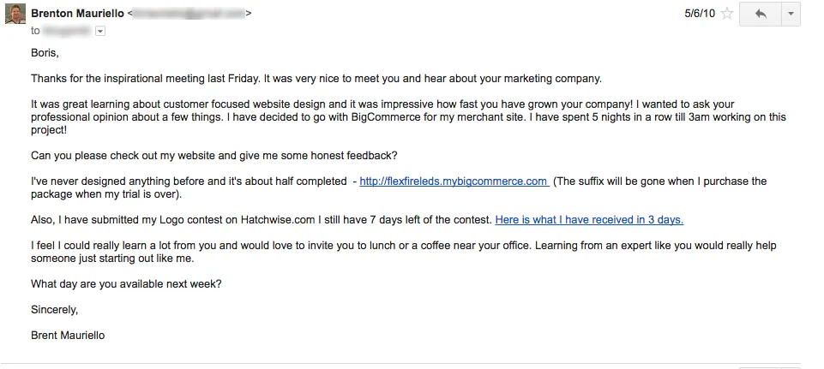This screenshot has height=369, width=824.
Task: Click the Hatchwise.com text in the message
Action: tap(278, 220)
